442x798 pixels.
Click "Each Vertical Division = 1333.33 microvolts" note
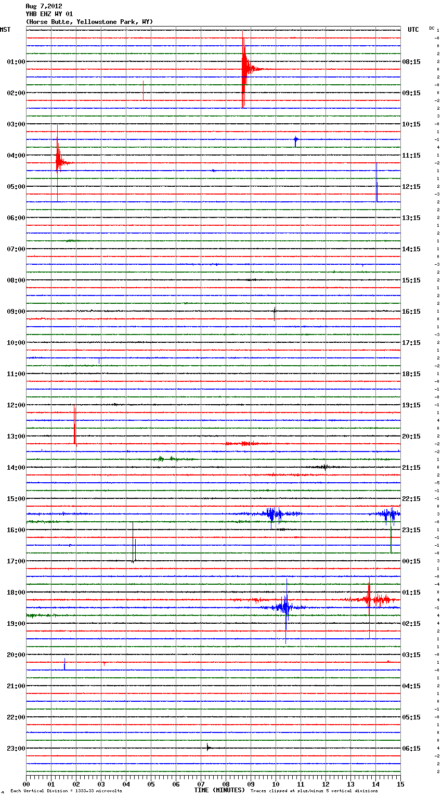66,791
